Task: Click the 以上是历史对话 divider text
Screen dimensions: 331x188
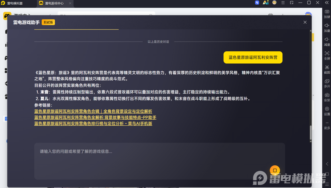Action: pyautogui.click(x=158, y=42)
